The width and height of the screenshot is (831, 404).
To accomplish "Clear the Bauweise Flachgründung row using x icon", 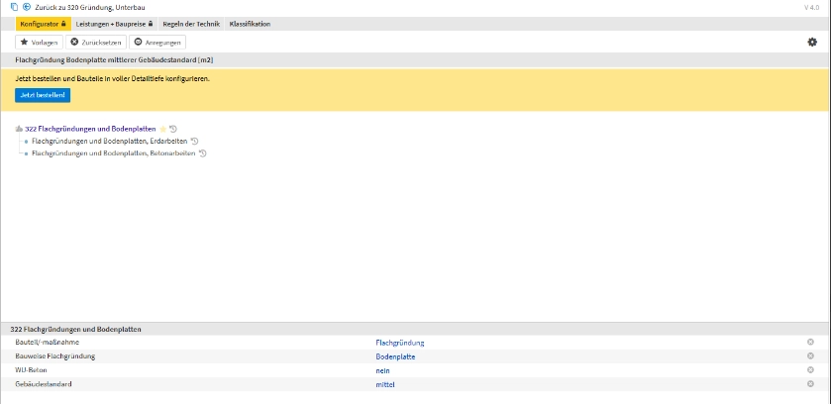I will [810, 355].
